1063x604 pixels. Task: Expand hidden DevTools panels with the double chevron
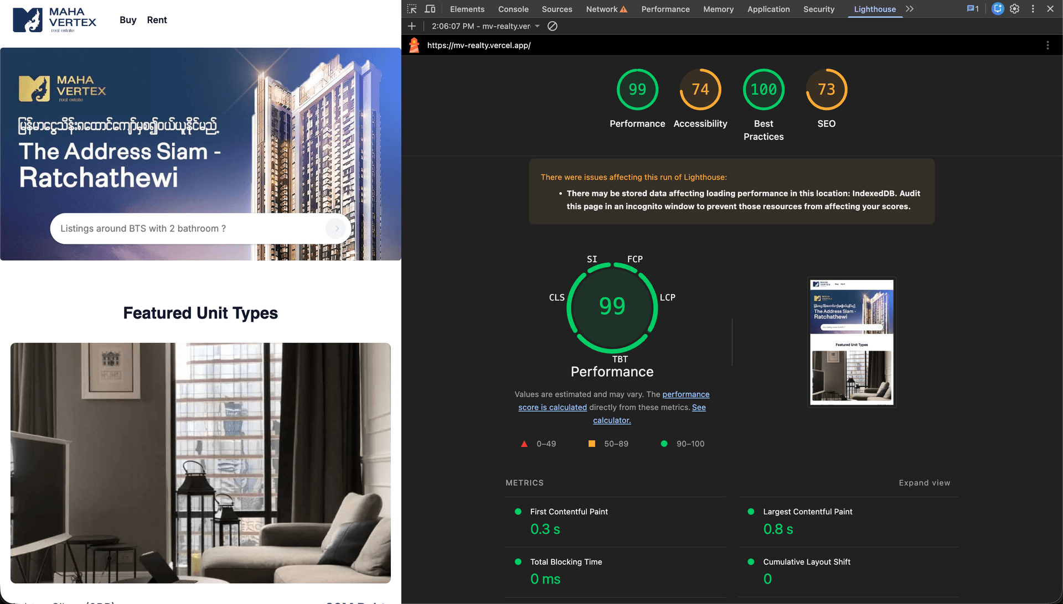coord(910,9)
